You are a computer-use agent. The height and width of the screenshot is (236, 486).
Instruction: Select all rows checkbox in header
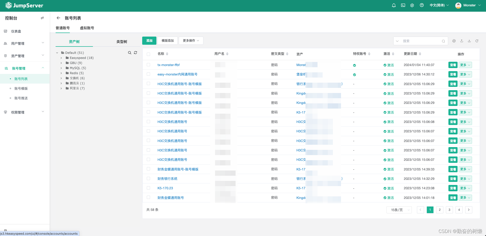pyautogui.click(x=149, y=54)
